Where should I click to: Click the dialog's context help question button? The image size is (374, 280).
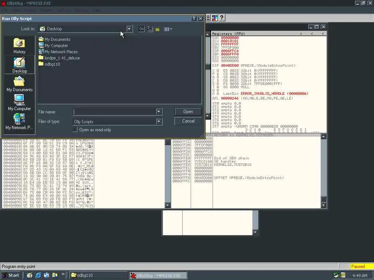pyautogui.click(x=194, y=19)
